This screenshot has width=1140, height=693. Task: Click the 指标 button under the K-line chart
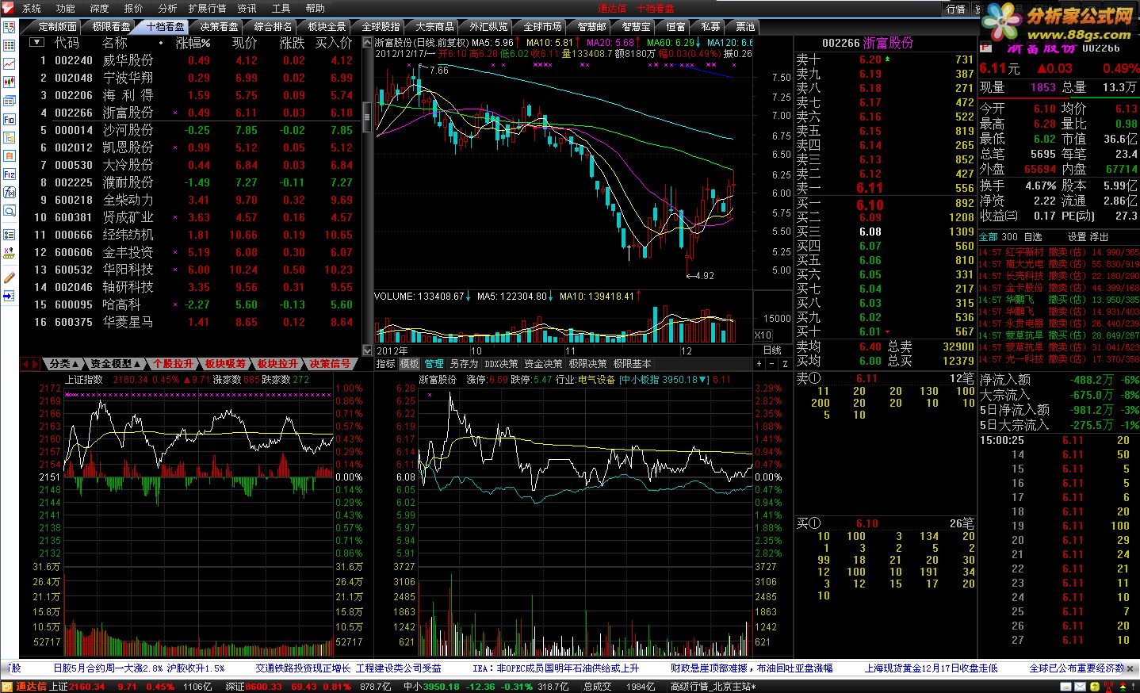pyautogui.click(x=386, y=364)
